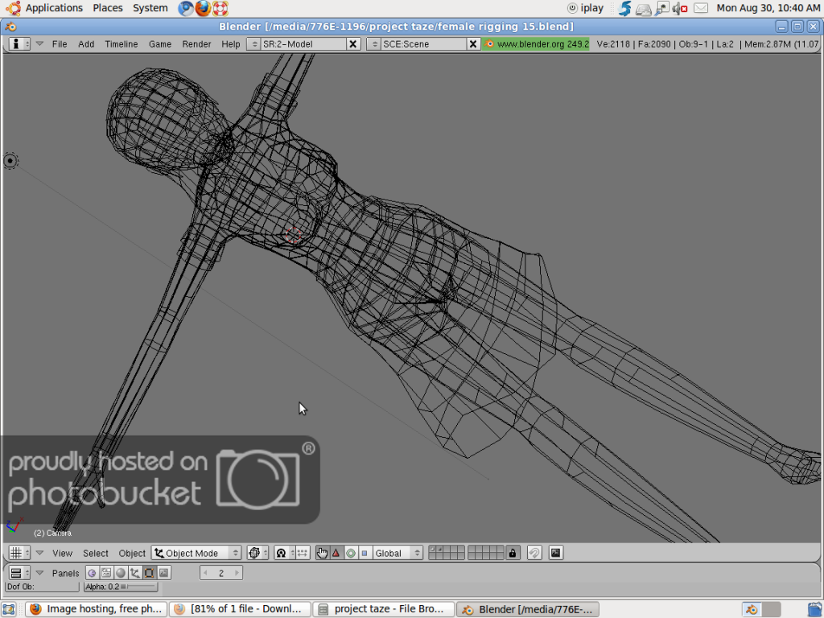The image size is (824, 618).
Task: Open the Panels menu
Action: tap(65, 573)
